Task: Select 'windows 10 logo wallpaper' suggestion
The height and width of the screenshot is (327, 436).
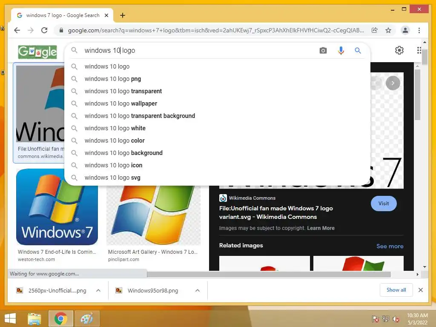Action: [217, 103]
